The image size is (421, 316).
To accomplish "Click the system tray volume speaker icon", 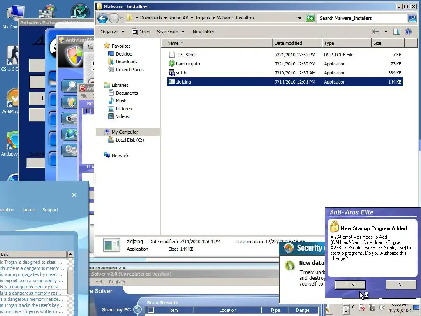I will [x=381, y=307].
